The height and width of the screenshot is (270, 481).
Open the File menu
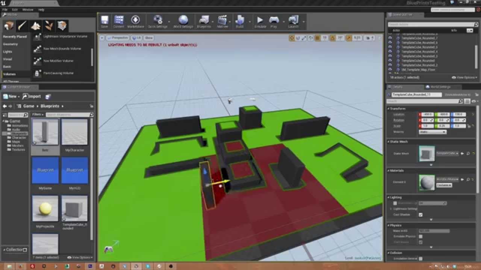click(x=5, y=9)
